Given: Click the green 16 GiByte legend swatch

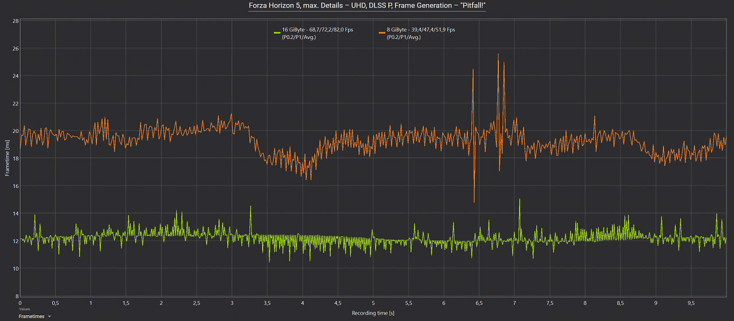Looking at the screenshot, I should (x=278, y=32).
